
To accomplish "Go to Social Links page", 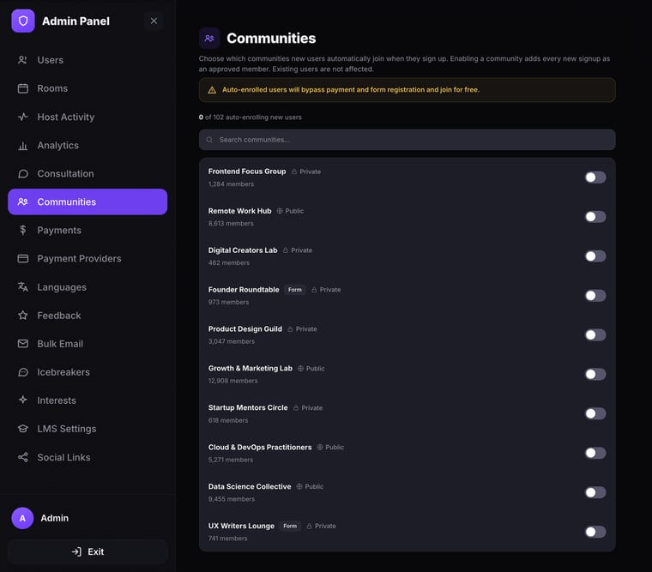I will [88, 457].
